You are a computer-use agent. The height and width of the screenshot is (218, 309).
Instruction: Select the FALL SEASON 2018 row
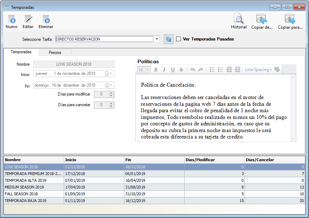(154, 194)
